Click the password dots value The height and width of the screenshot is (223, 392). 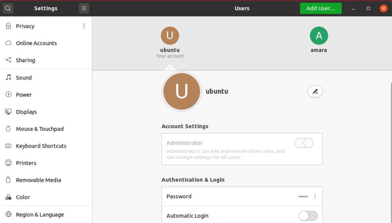click(303, 197)
